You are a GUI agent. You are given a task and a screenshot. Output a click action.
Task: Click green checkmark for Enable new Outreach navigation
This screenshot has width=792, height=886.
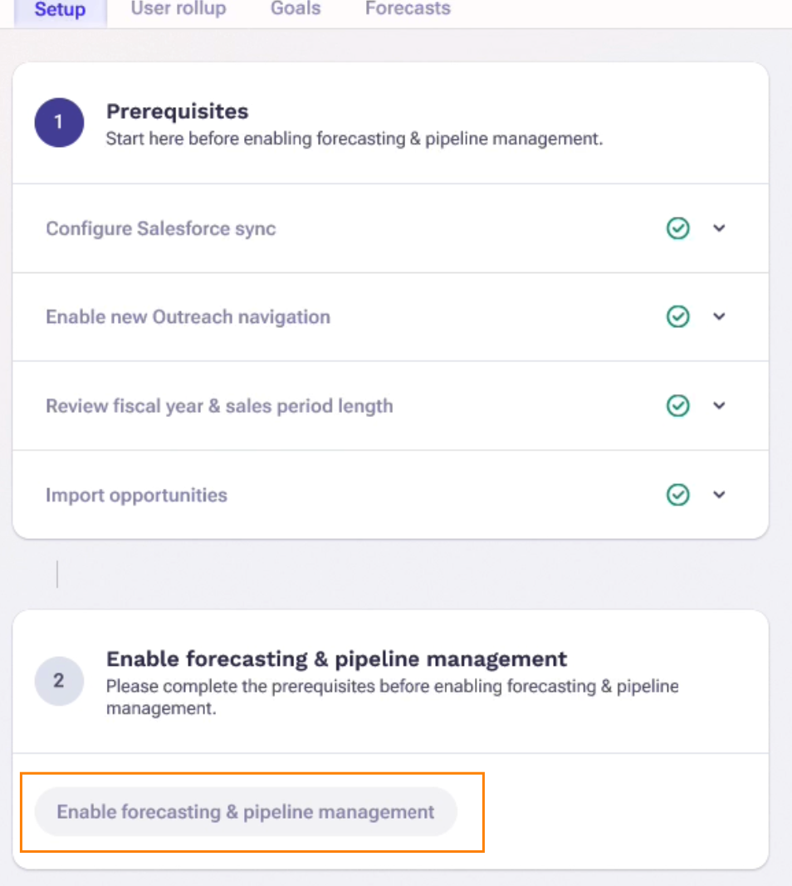[x=678, y=316]
